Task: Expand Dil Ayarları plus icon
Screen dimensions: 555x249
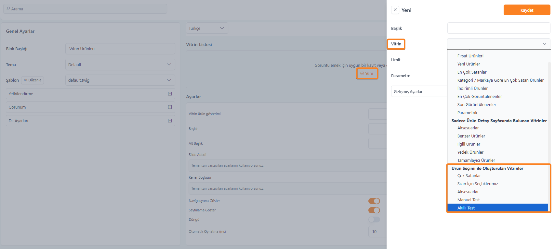Action: point(170,121)
